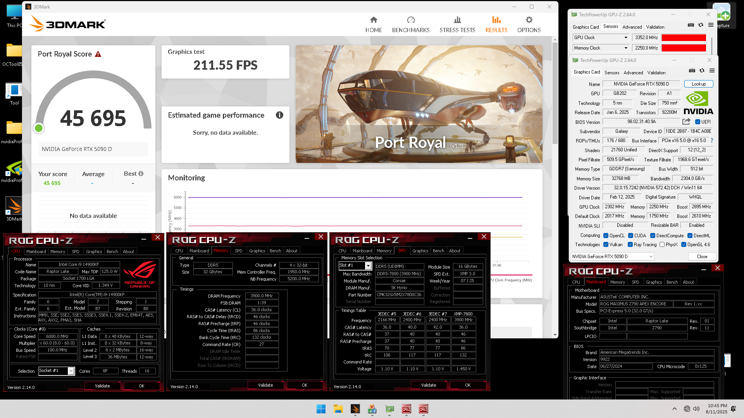Export BIOS using share arrow in GPU-Z

pos(686,122)
